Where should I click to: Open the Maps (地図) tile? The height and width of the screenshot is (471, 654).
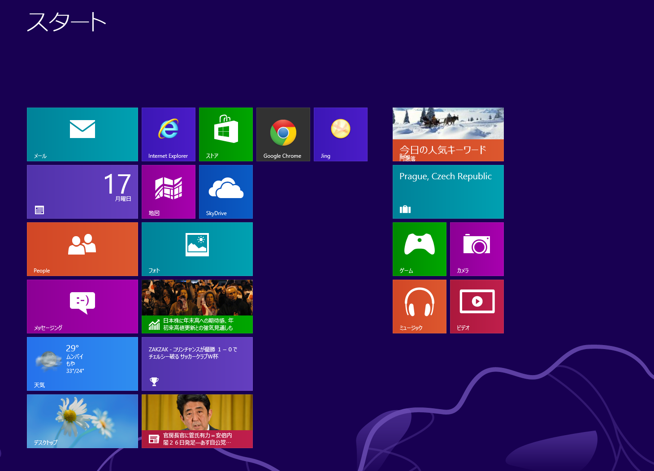click(x=169, y=192)
